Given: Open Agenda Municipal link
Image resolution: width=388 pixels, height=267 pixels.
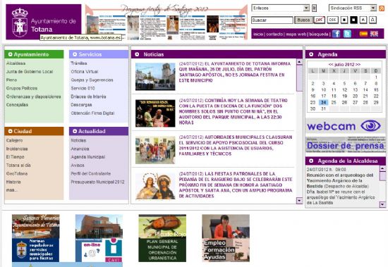Looking at the screenshot, I should click(x=88, y=157).
